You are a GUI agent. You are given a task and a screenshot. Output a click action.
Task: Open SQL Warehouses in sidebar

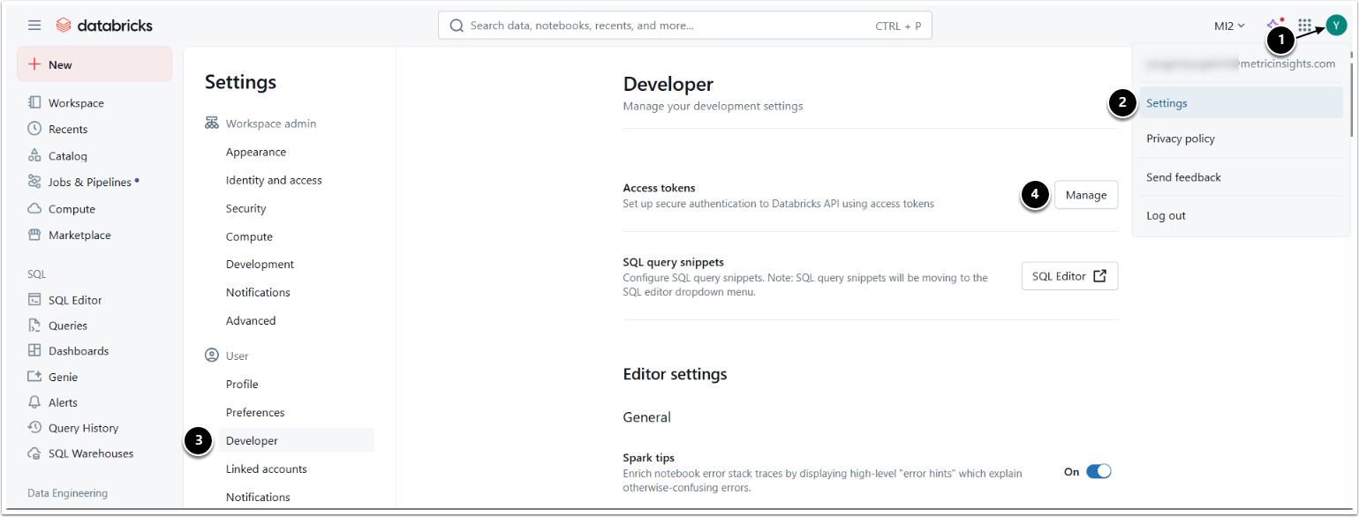pos(91,453)
